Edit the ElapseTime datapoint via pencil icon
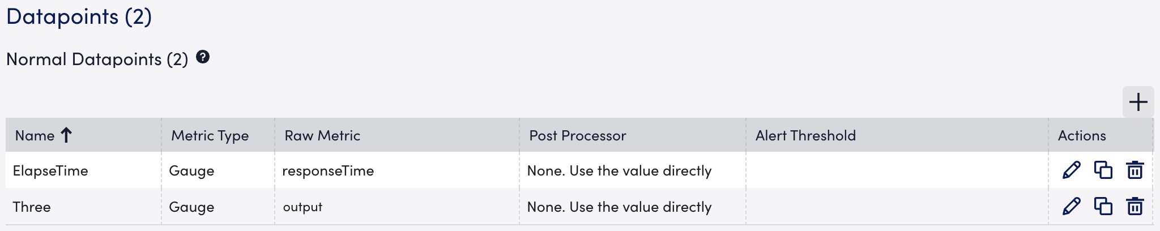 click(1071, 170)
